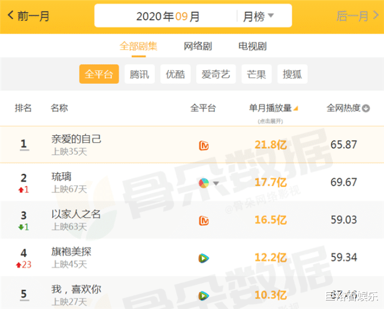Open the drama 我，喜欢你
Viewport: 384px width, 309px height.
76,289
